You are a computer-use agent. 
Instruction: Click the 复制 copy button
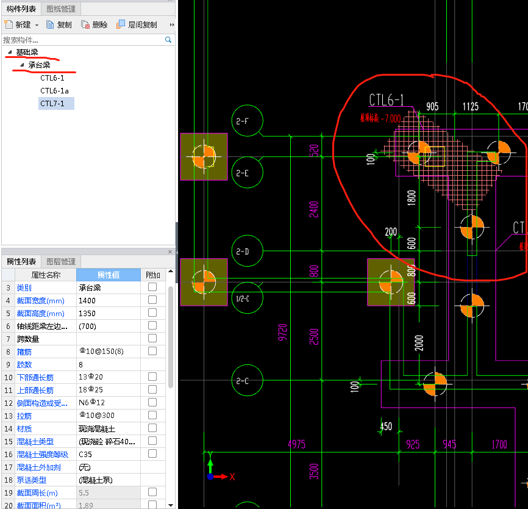59,24
